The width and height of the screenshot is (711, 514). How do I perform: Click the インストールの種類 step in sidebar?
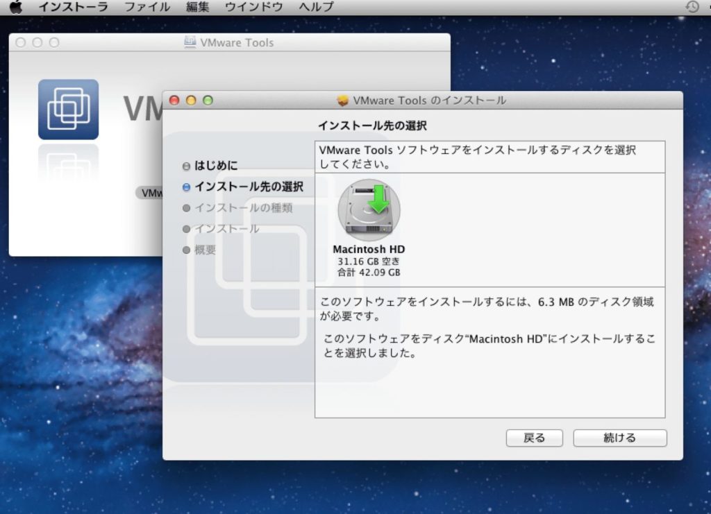click(237, 208)
